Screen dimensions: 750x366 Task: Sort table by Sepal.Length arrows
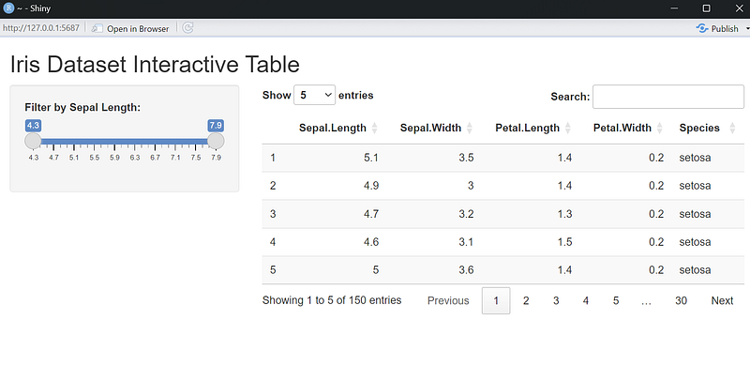tap(374, 128)
